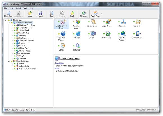
Task: Toggle status dot for Safe Web Browser tree row
Action: (15, 41)
